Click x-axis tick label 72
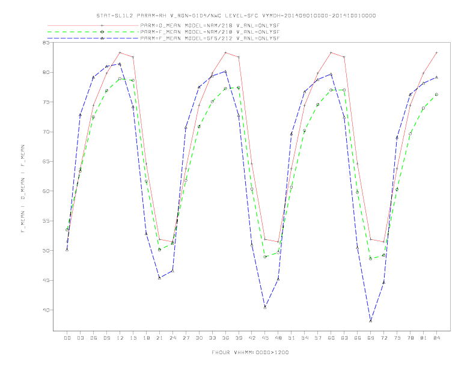The height and width of the screenshot is (368, 476). 384,338
